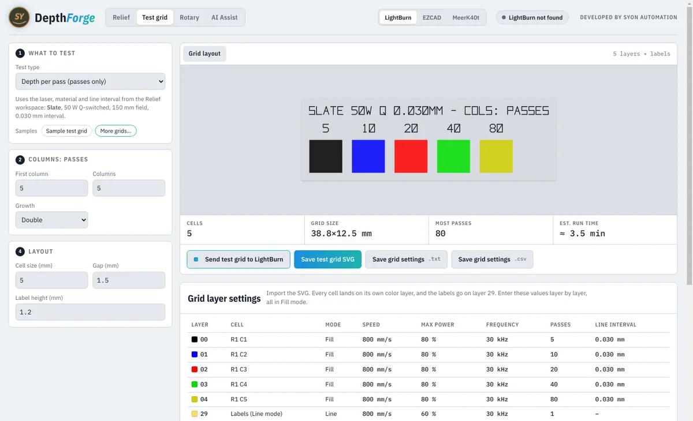This screenshot has width=693, height=421.
Task: Click the Gap input field
Action: 129,280
